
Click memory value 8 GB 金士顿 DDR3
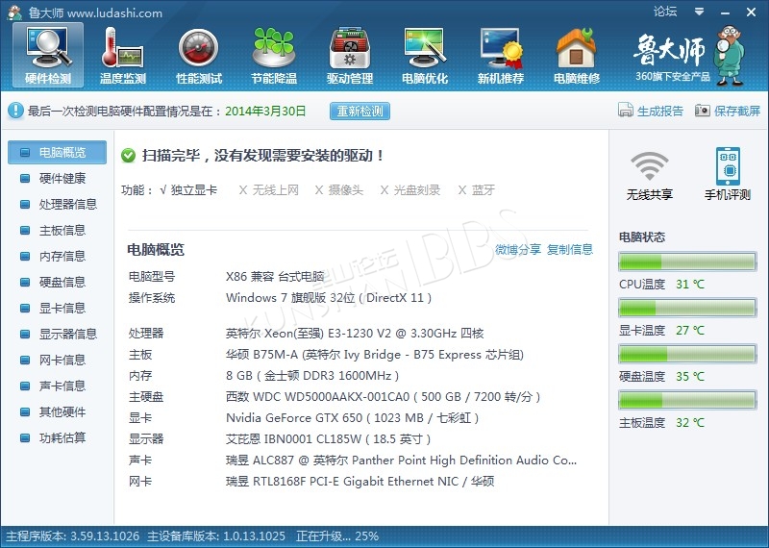pos(312,376)
